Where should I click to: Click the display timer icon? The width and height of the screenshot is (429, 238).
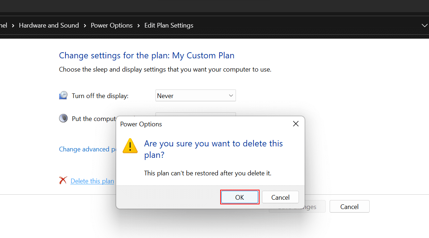pos(63,96)
